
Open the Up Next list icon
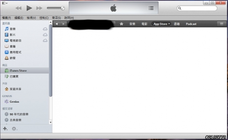click(x=151, y=8)
